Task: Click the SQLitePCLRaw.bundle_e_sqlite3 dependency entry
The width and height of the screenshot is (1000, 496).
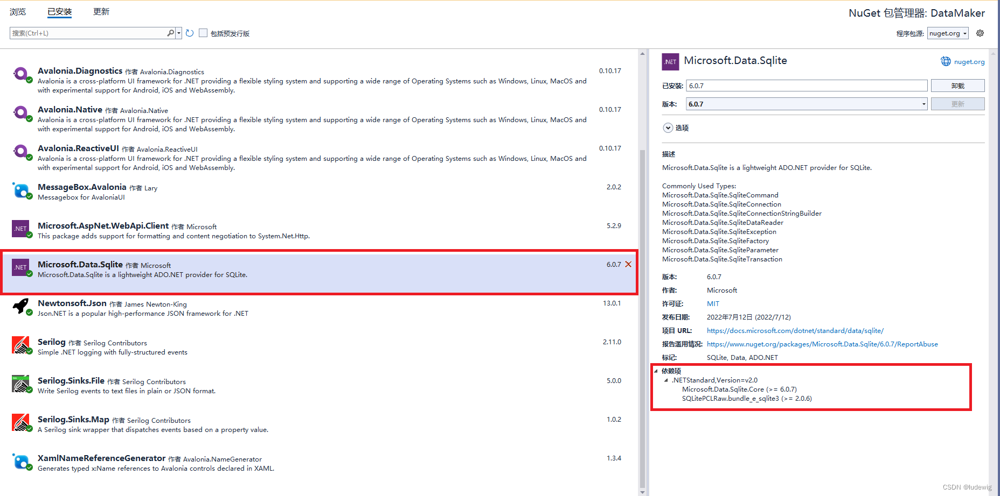Action: coord(747,399)
